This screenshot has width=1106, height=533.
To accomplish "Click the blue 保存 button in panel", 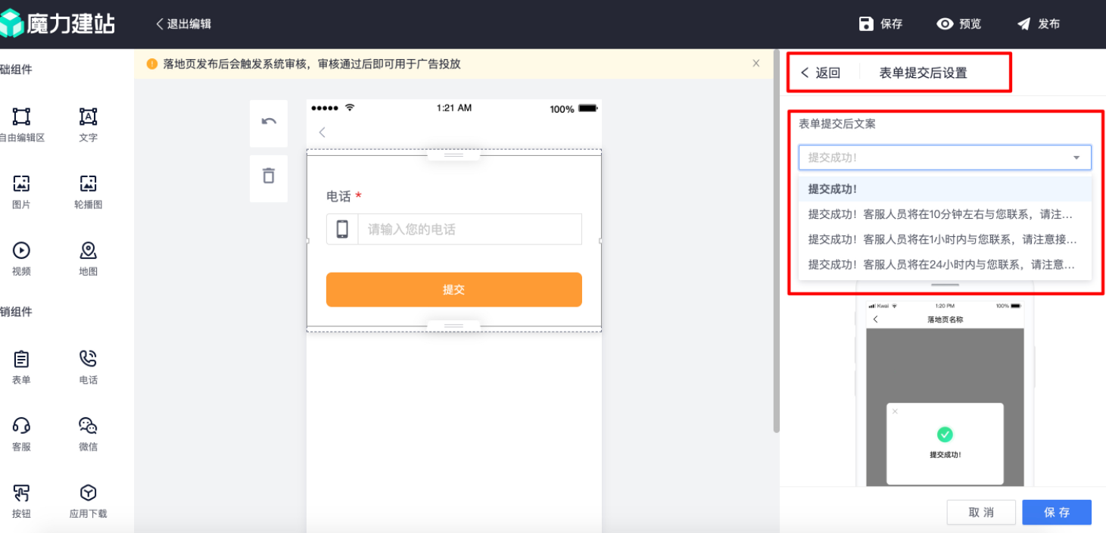I will click(1056, 512).
